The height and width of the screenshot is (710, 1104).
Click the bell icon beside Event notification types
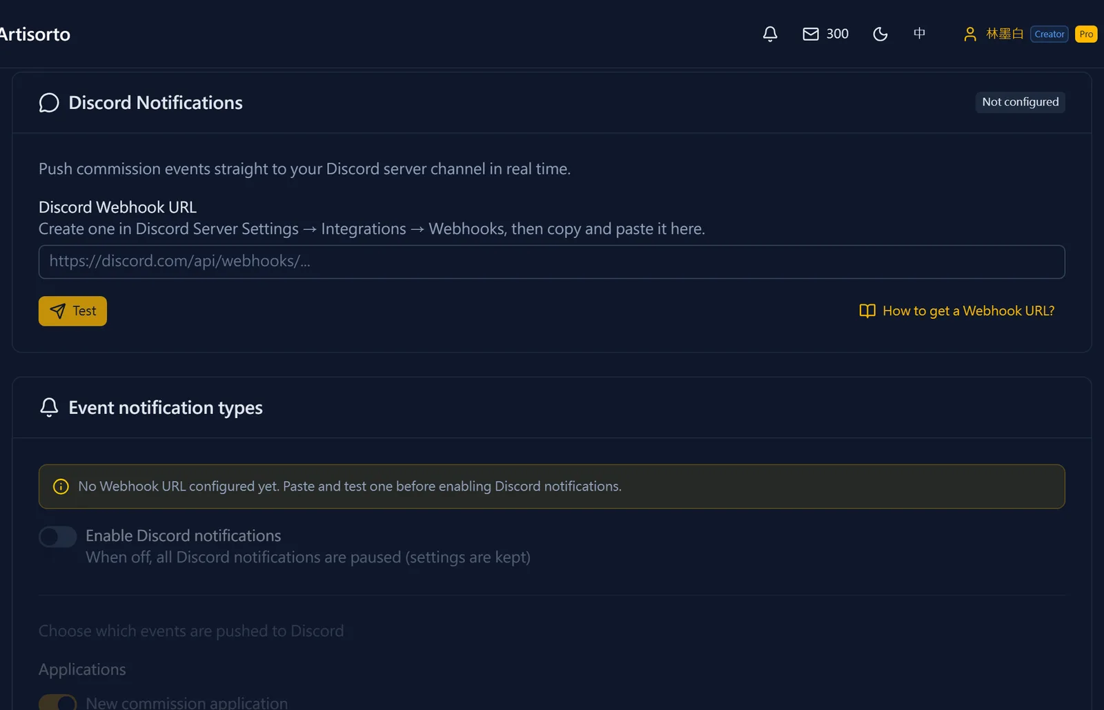point(49,408)
